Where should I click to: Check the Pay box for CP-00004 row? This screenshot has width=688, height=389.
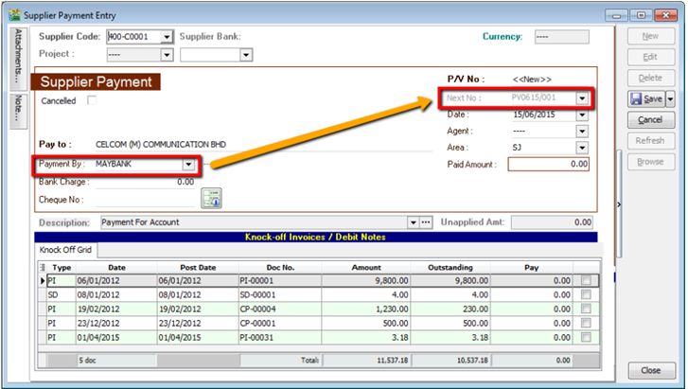(x=587, y=309)
